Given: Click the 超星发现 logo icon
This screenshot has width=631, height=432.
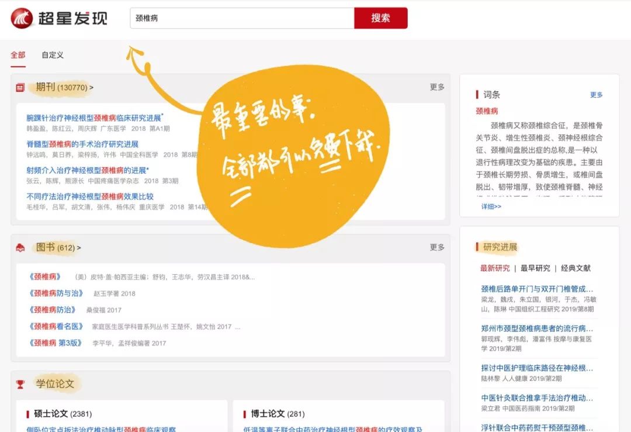Looking at the screenshot, I should tap(22, 18).
